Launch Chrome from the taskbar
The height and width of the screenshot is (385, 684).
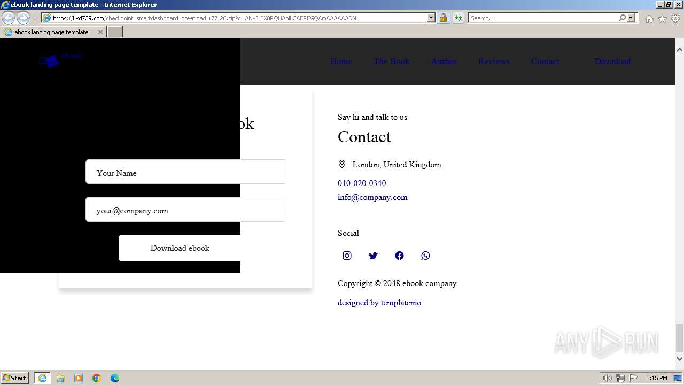[x=97, y=378]
